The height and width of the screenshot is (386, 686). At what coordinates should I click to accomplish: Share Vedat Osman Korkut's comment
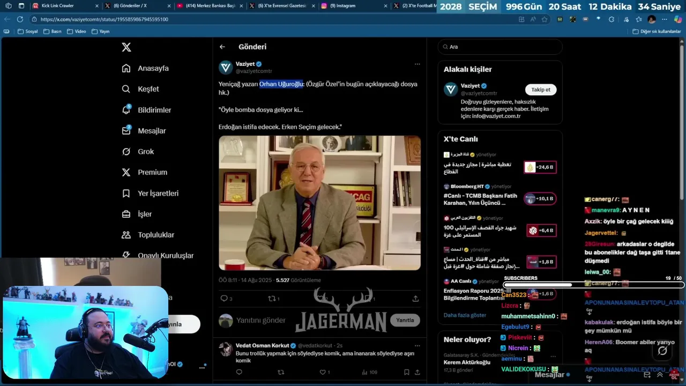[417, 372]
